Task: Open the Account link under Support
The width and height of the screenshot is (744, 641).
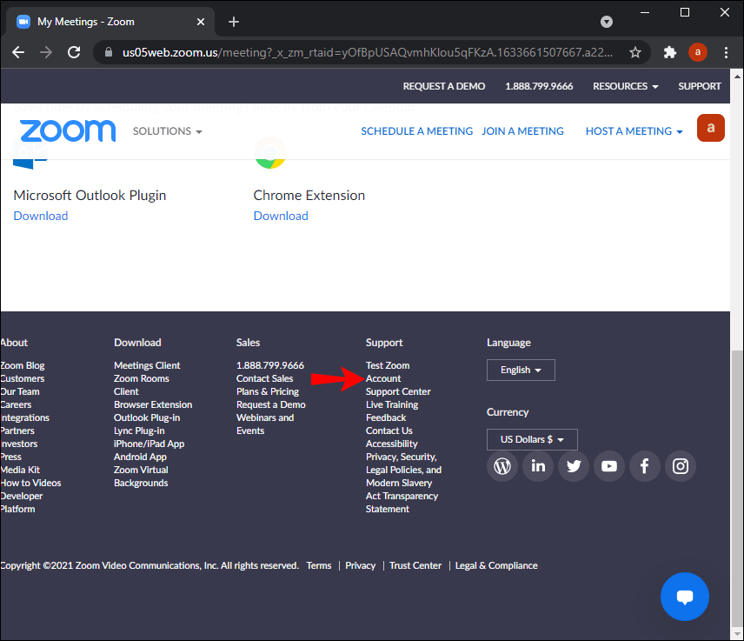Action: (x=382, y=378)
